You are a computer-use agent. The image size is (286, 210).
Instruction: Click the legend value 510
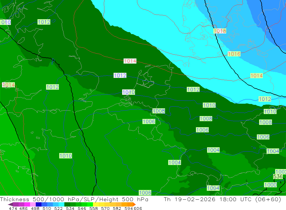coord(47,208)
